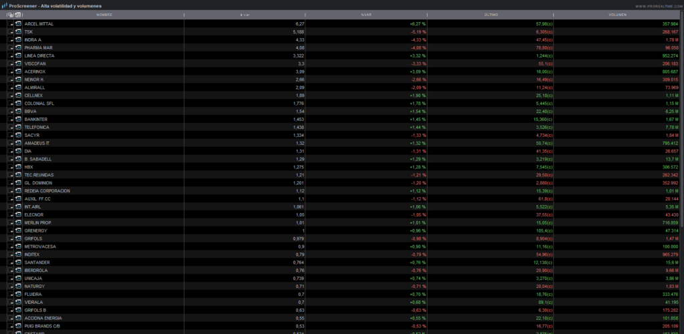Viewport: 684px width, 334px height.
Task: Sort by var column header
Action: coord(244,15)
